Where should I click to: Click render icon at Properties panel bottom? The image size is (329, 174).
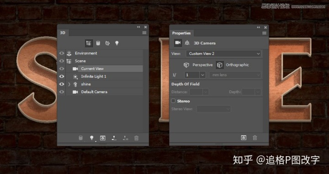point(244,138)
